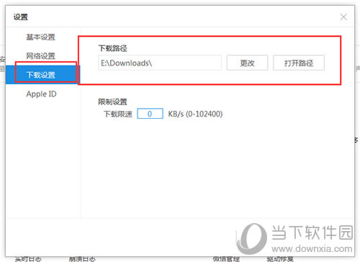Click the 更改 button
Screen dimensions: 360x262
pos(247,63)
